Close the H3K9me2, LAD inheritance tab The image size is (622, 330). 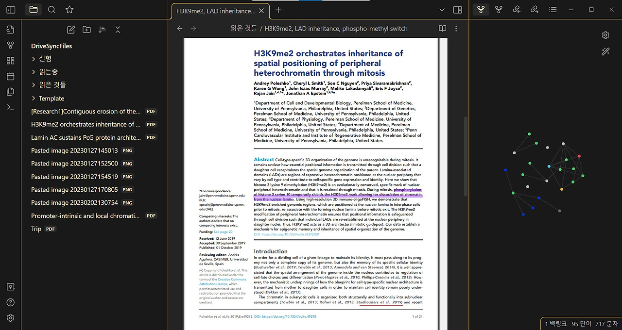point(262,10)
